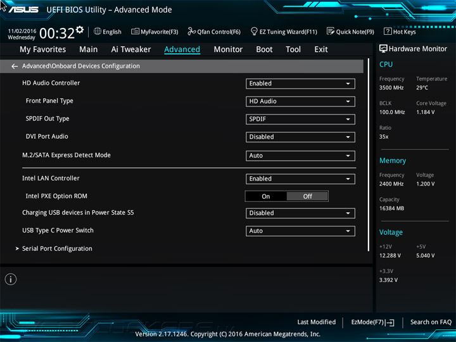Open DVI Port Audio dropdown
This screenshot has width=456, height=342.
(x=300, y=137)
